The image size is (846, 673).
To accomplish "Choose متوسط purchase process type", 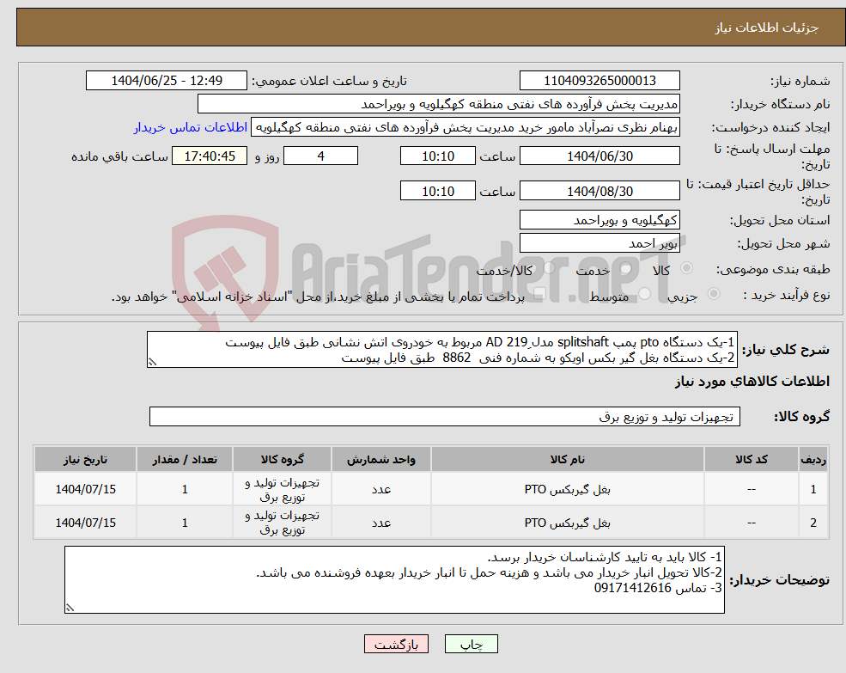I will click(643, 296).
